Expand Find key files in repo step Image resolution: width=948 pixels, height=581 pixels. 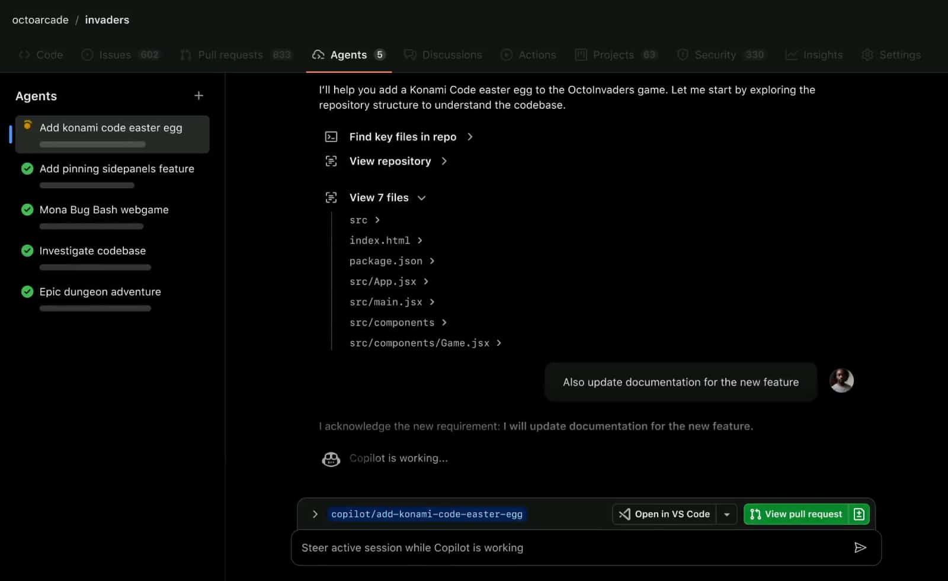coord(470,137)
